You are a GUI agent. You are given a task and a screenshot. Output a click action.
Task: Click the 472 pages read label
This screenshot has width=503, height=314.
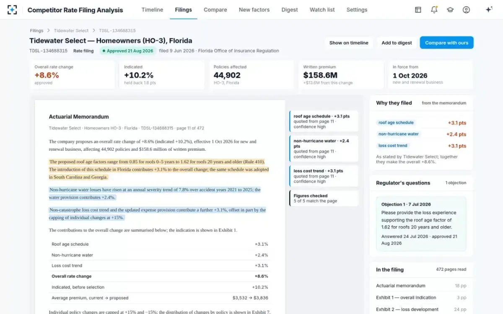point(451,269)
